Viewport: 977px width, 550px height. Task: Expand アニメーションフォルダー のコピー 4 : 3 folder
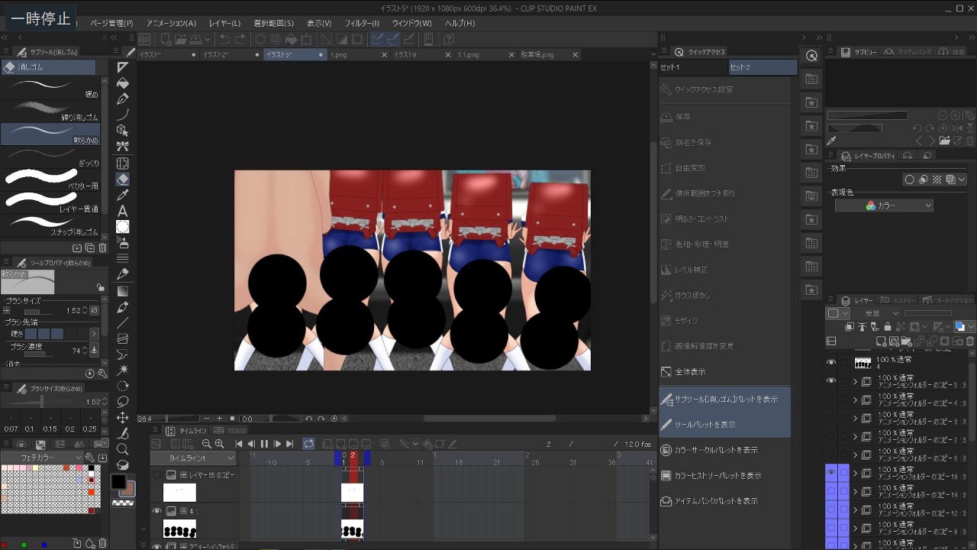(855, 400)
